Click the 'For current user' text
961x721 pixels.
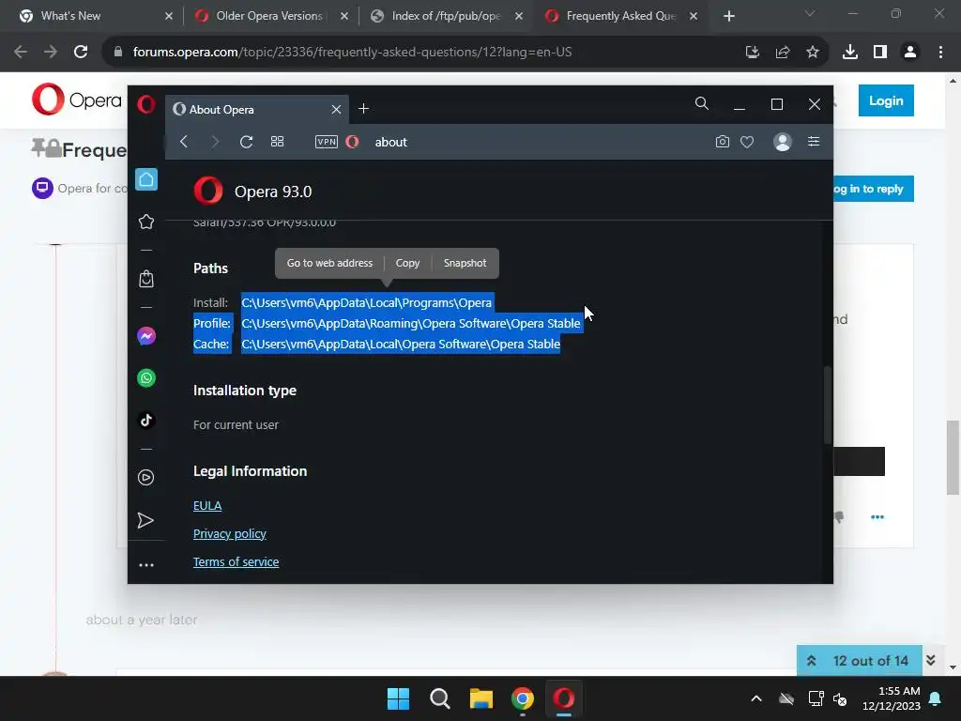tap(236, 425)
